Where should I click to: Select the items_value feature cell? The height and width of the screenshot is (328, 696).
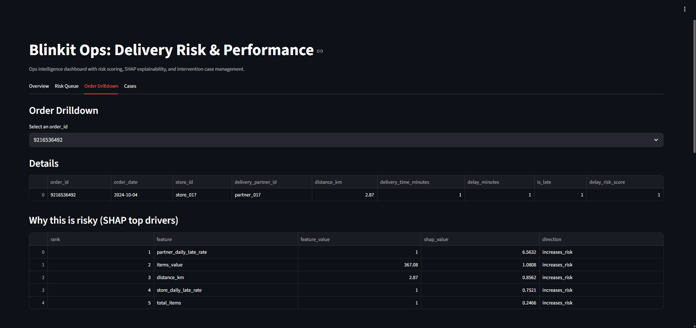[226, 265]
